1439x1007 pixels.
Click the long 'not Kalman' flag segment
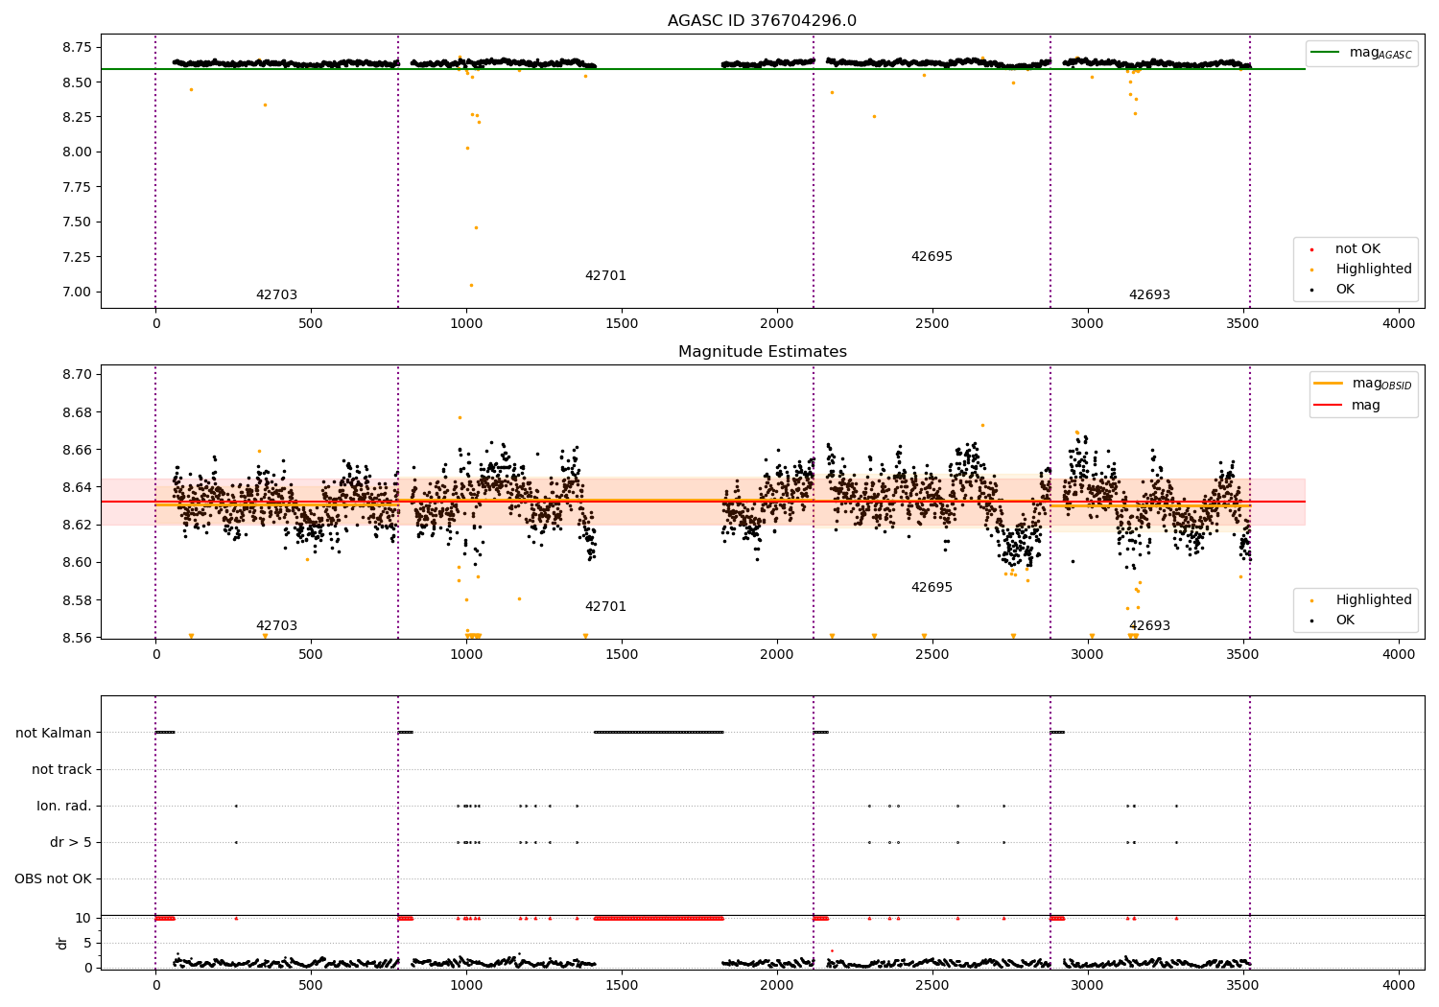tap(658, 732)
